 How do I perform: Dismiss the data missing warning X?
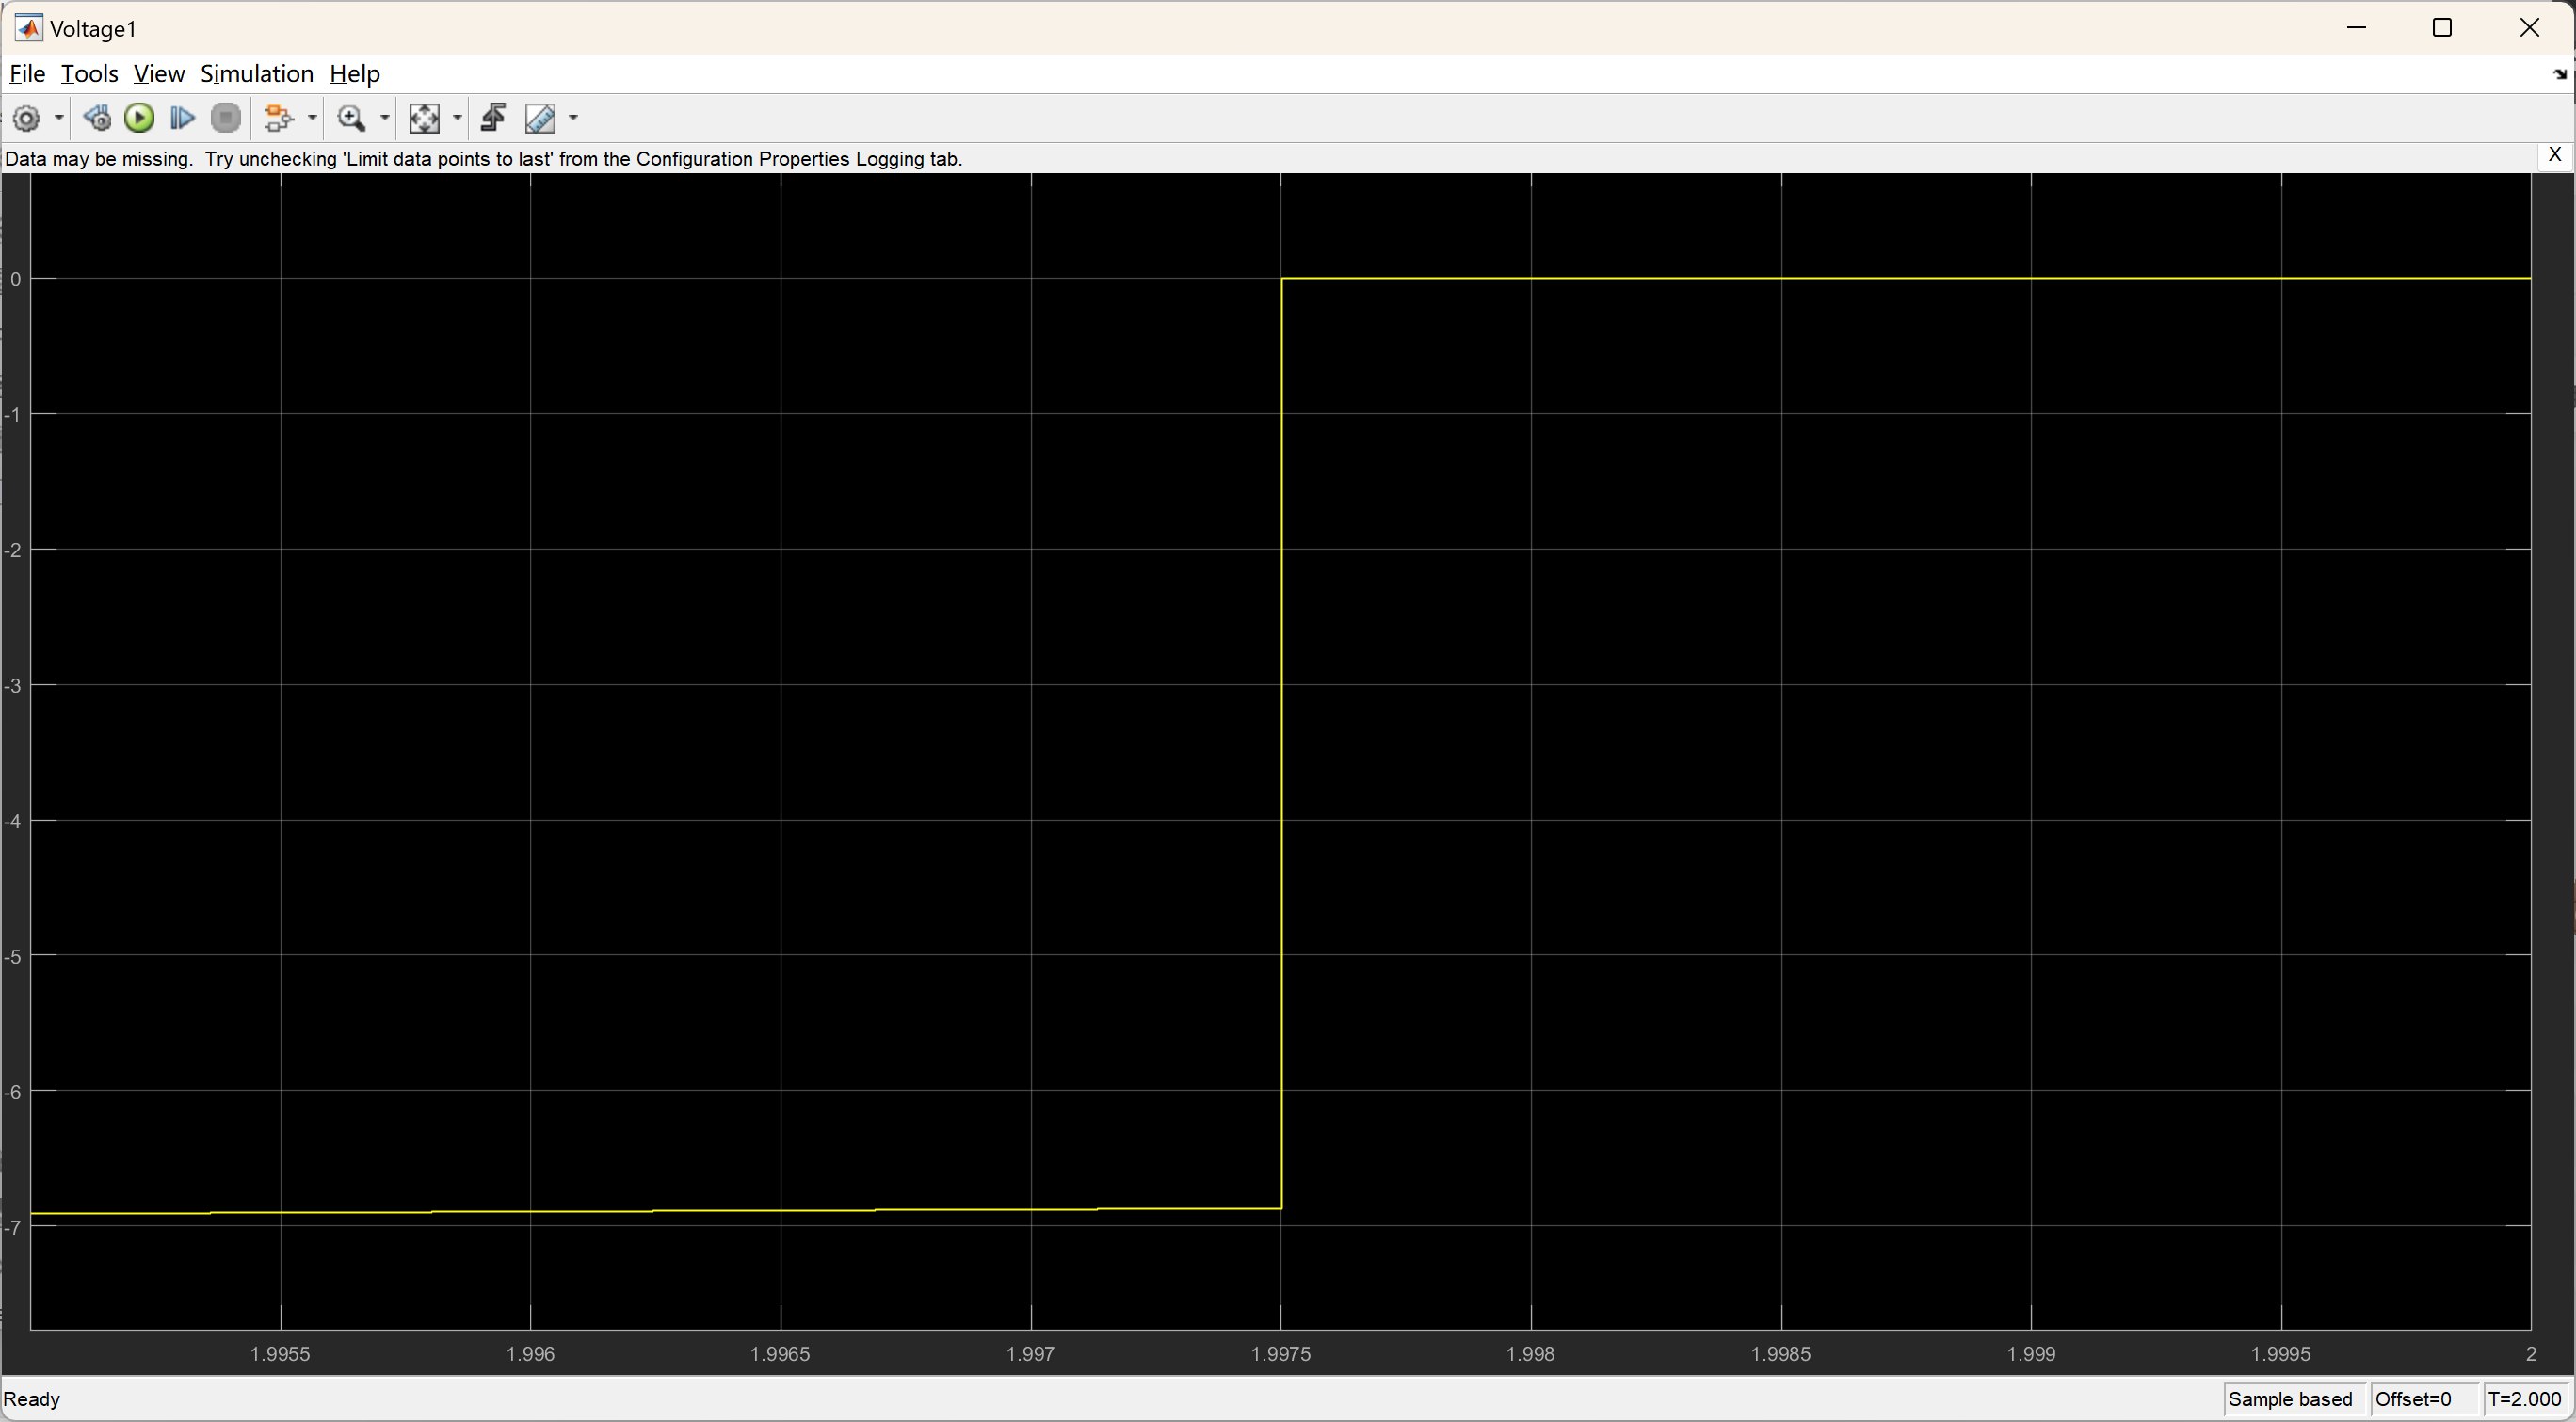click(x=2554, y=155)
